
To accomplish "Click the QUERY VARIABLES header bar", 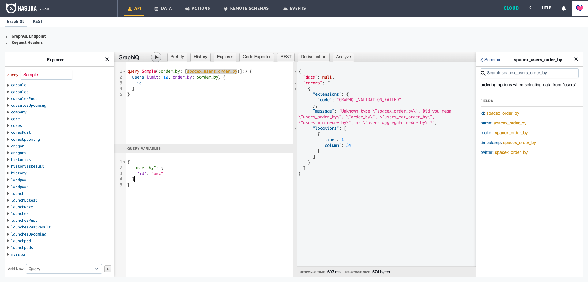I will (x=204, y=148).
